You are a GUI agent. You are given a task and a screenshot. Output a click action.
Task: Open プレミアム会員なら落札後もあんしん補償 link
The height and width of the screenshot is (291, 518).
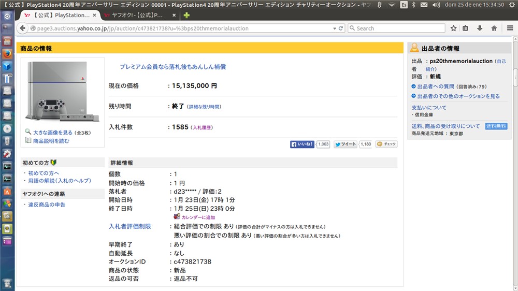point(173,67)
